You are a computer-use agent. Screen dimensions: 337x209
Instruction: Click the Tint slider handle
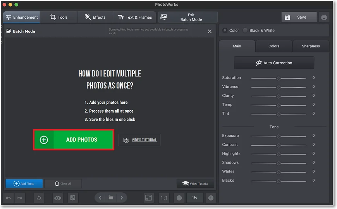[279, 114]
